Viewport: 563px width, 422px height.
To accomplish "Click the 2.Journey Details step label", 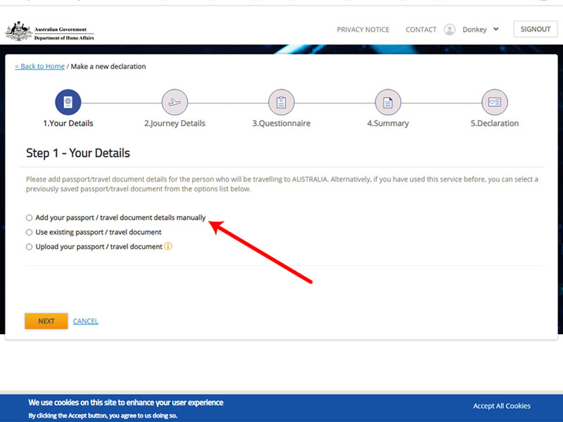I will [175, 124].
